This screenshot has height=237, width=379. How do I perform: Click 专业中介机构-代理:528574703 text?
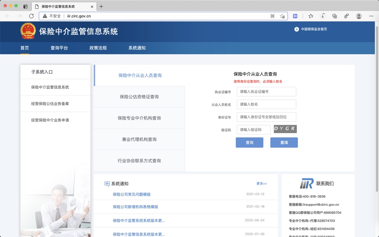tap(312, 221)
